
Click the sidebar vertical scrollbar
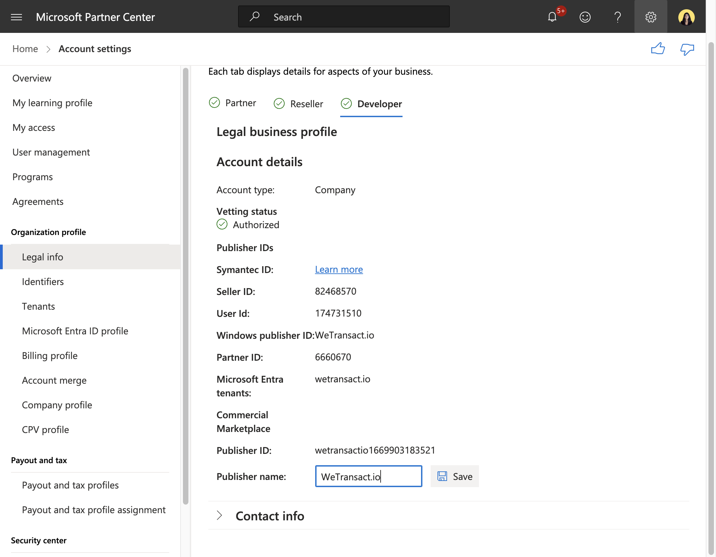point(186,286)
